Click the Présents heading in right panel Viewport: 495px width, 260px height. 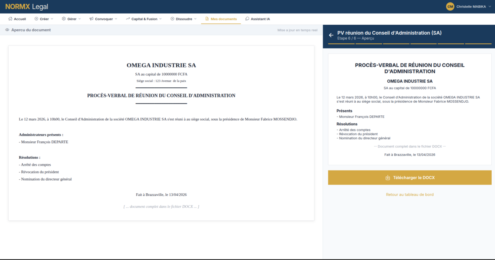click(344, 111)
